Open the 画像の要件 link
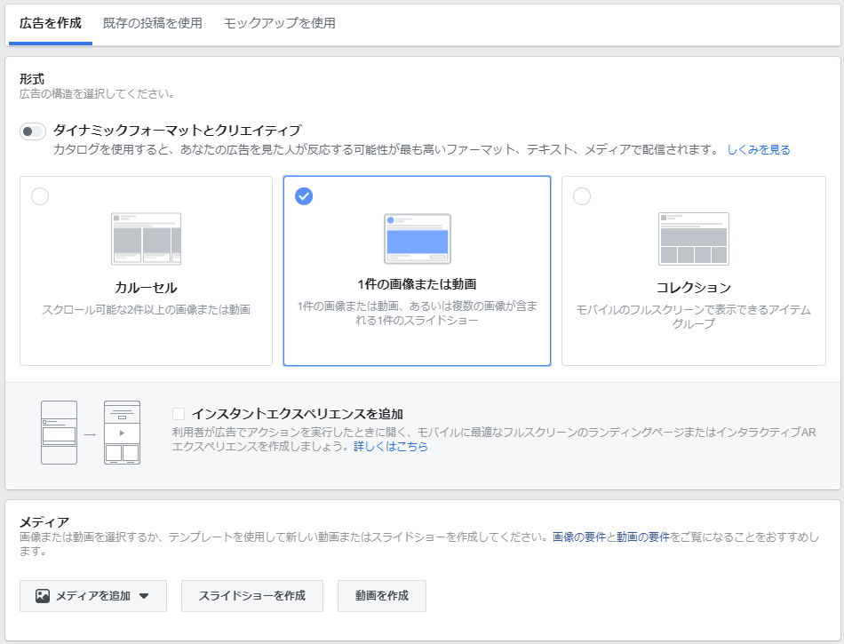Screen dimensions: 844x644 tap(578, 537)
